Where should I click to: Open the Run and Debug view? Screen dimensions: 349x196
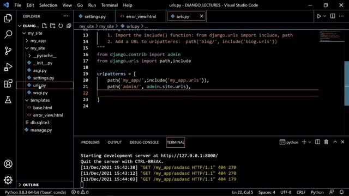8,67
